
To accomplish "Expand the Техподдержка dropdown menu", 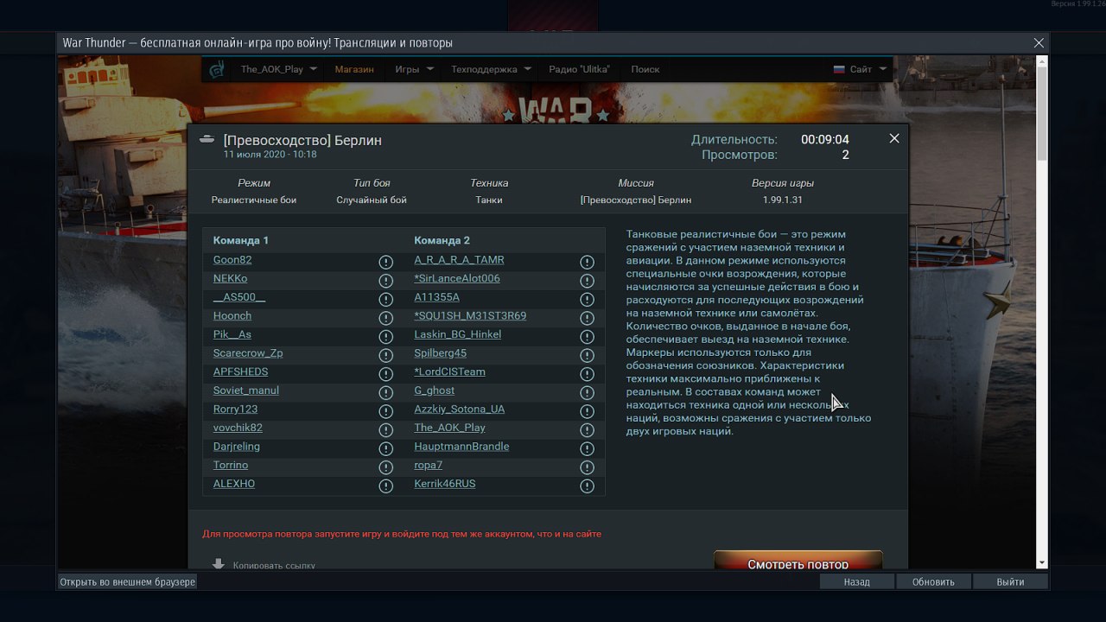I will (491, 69).
